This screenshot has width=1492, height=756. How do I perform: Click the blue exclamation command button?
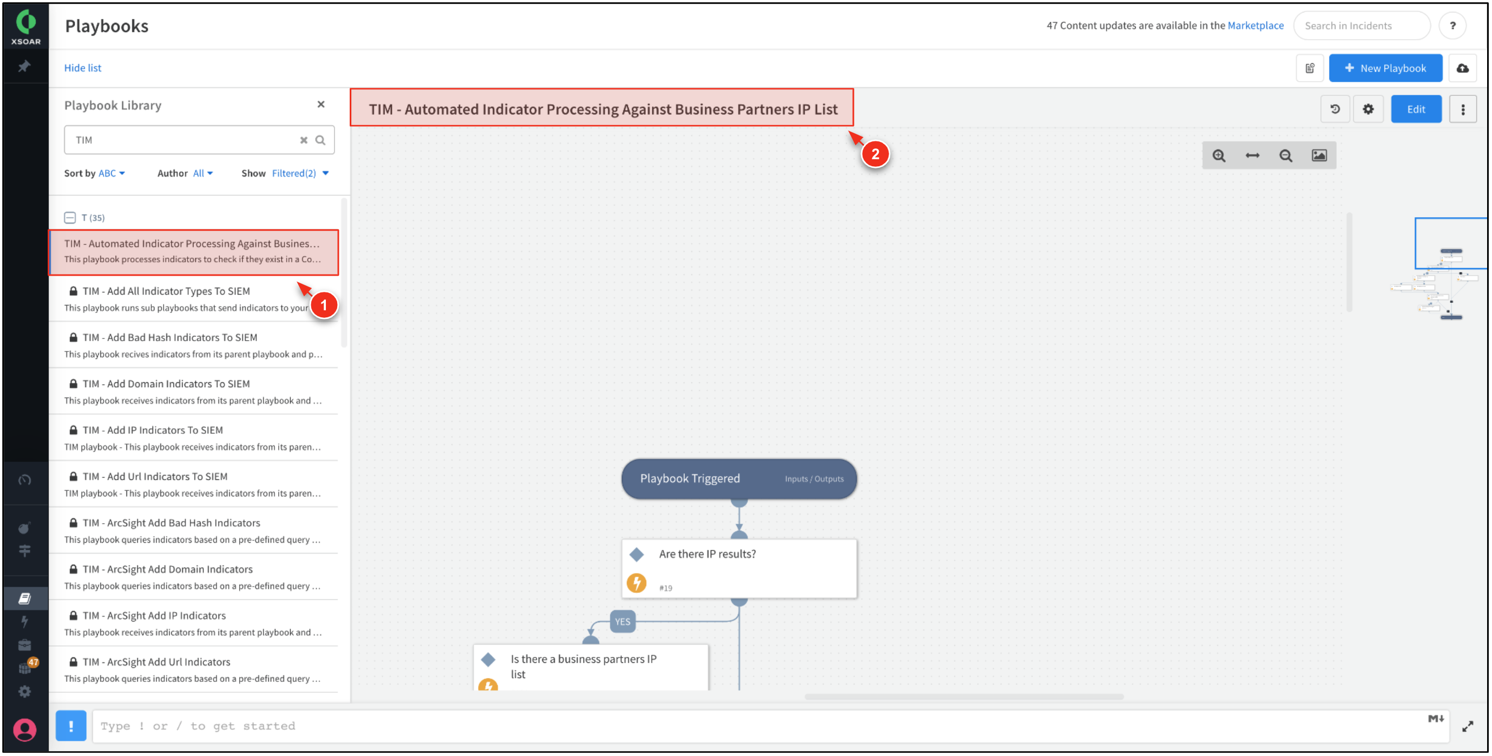click(x=70, y=725)
